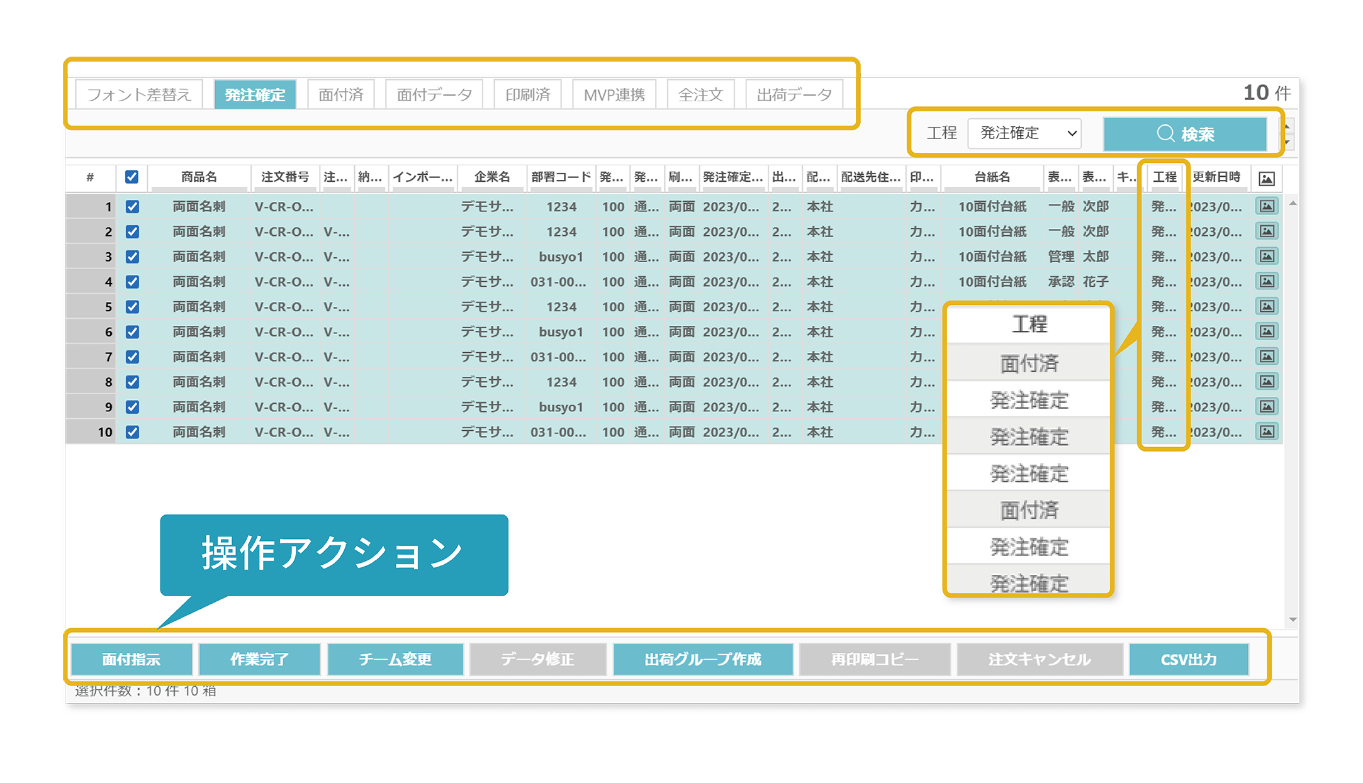This screenshot has width=1363, height=783.
Task: Click the down stepper arrow right of 検索
Action: (1287, 142)
